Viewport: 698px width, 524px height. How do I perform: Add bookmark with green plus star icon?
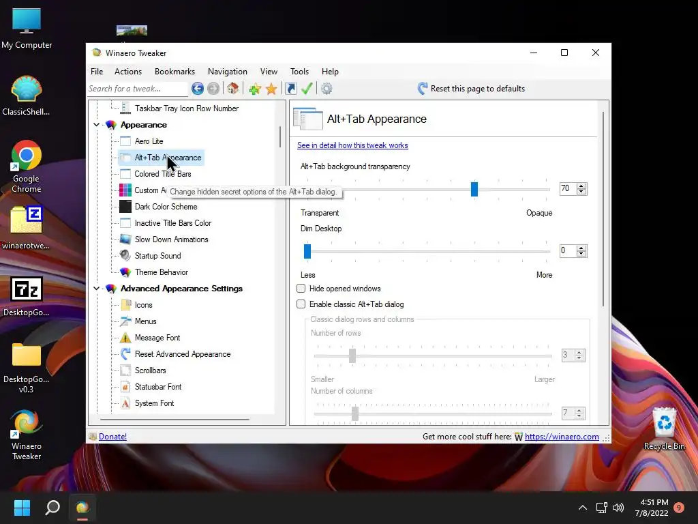pyautogui.click(x=255, y=89)
